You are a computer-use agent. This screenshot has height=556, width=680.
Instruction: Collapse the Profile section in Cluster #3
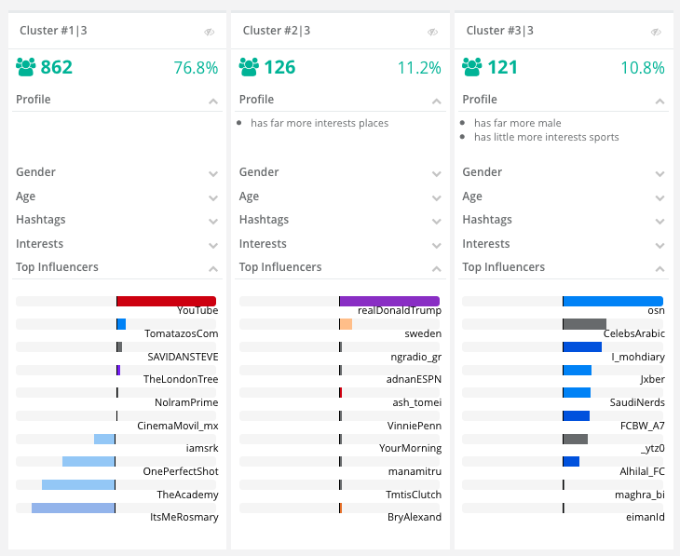(x=660, y=102)
